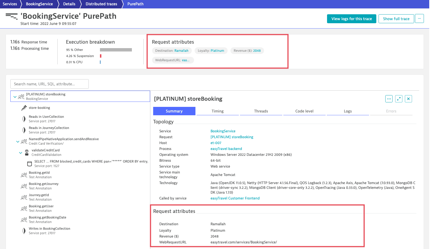Click the database icon for the SELECT statement
Screen dimensions: 441x249
point(29,164)
